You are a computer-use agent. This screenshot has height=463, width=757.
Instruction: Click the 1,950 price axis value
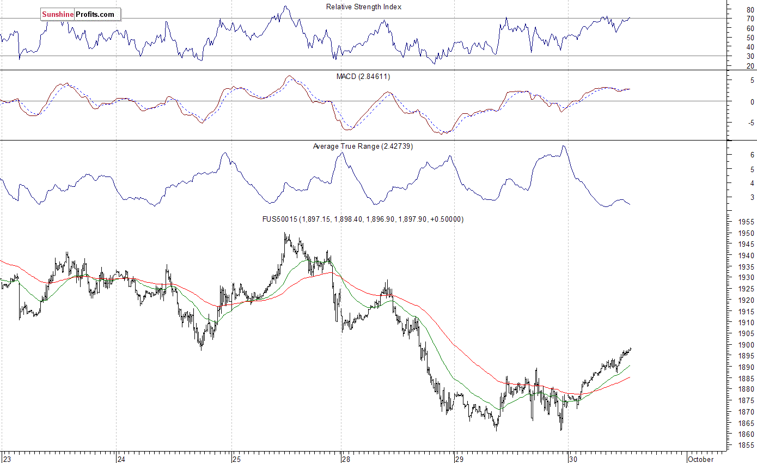tap(746, 233)
